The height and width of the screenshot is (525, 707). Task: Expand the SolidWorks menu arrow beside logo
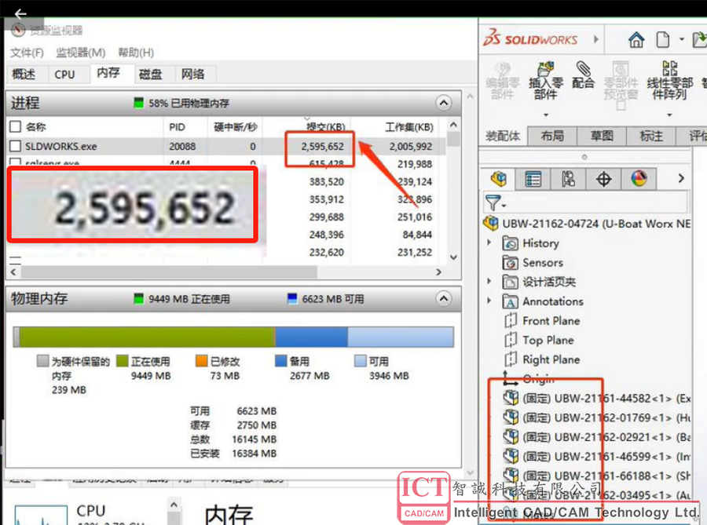click(595, 39)
